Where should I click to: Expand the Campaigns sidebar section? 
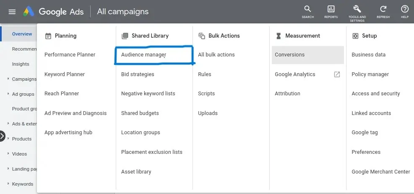coord(8,79)
